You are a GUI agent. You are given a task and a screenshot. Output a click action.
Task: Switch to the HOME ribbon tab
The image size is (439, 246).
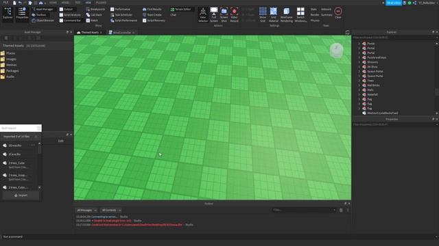click(x=53, y=3)
